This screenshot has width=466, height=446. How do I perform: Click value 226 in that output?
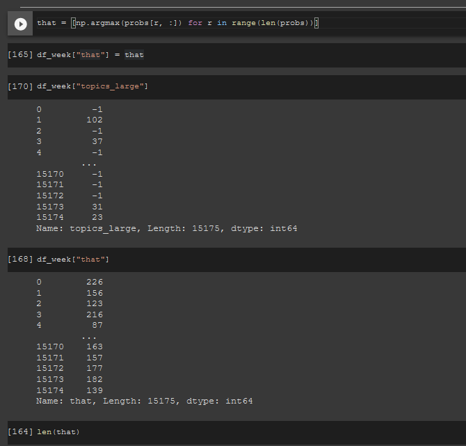[x=95, y=282]
